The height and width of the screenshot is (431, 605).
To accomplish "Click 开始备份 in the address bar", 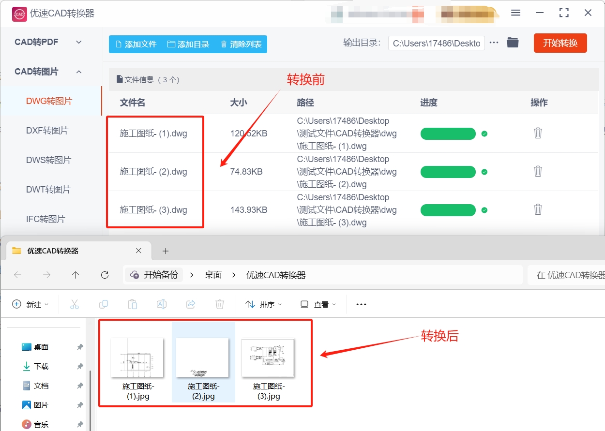I will 155,275.
